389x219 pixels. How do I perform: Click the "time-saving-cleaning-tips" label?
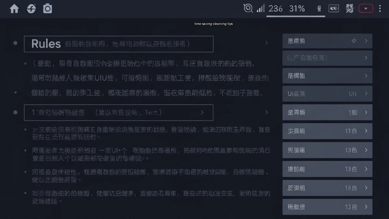pos(214,24)
